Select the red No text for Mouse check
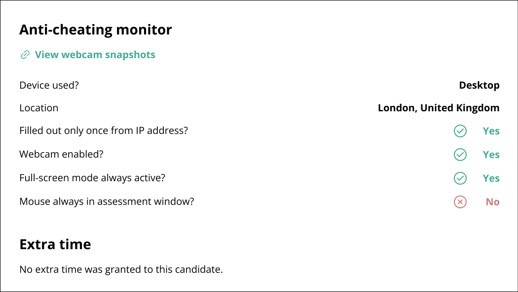 pos(492,202)
